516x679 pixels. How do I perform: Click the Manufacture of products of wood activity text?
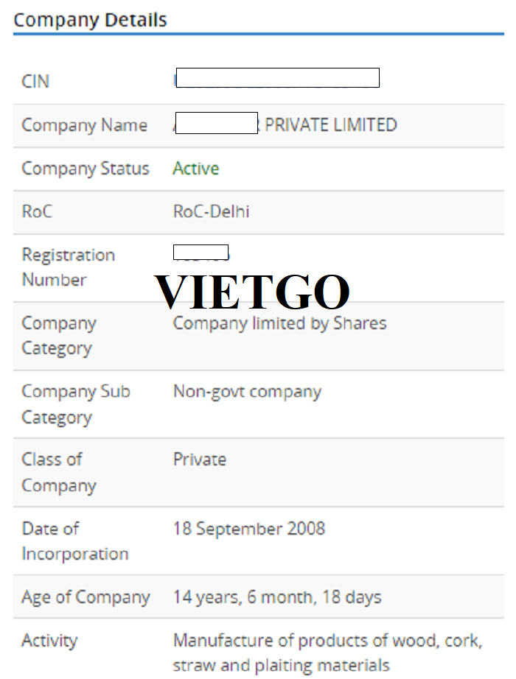pyautogui.click(x=328, y=652)
